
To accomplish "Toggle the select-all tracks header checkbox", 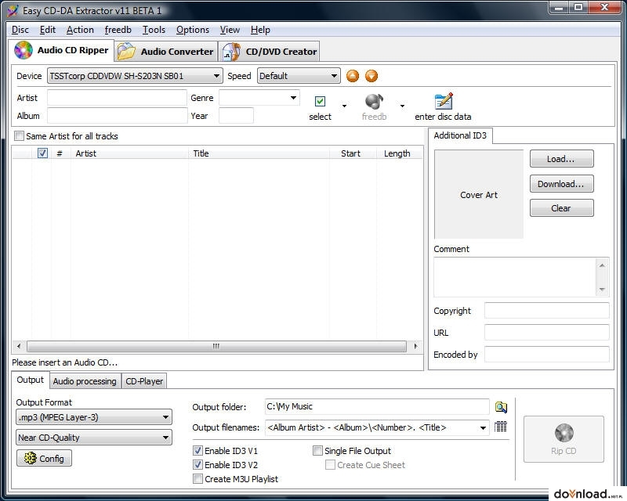I will (42, 153).
